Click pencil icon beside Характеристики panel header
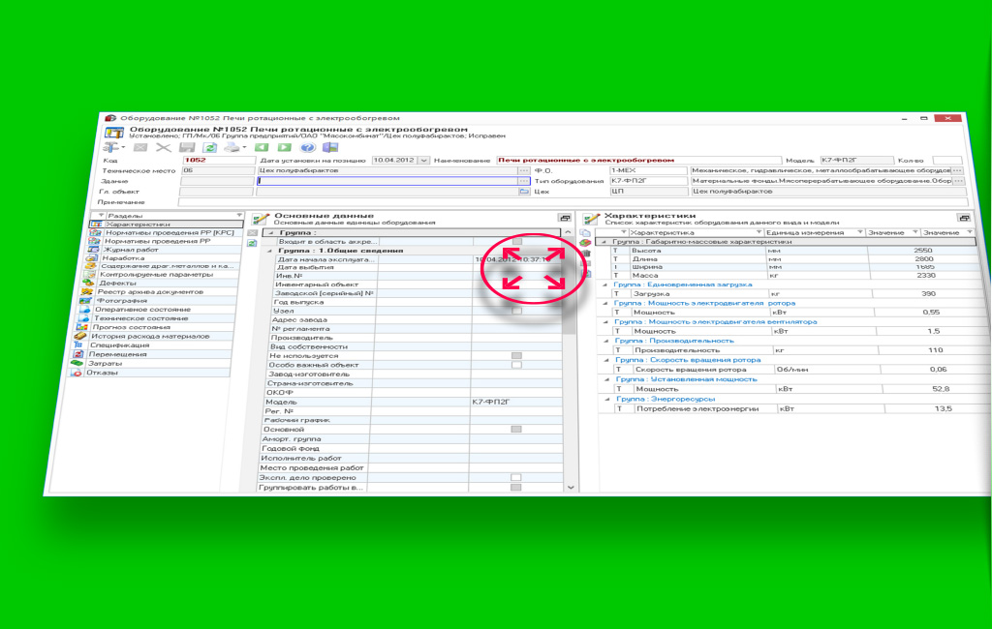 click(x=591, y=219)
